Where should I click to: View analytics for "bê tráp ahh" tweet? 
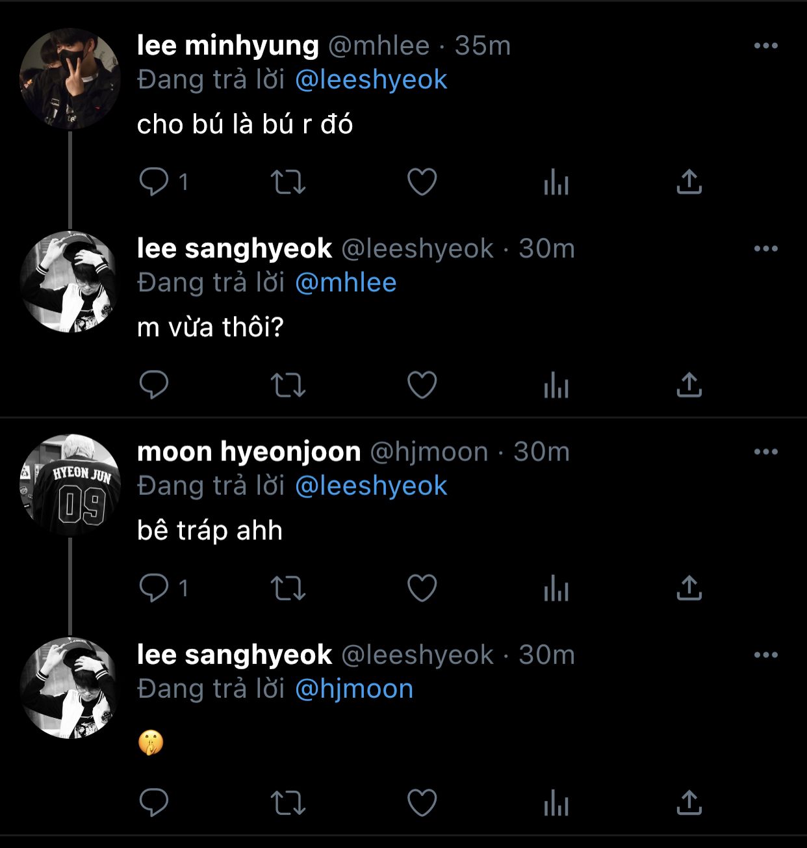point(556,589)
